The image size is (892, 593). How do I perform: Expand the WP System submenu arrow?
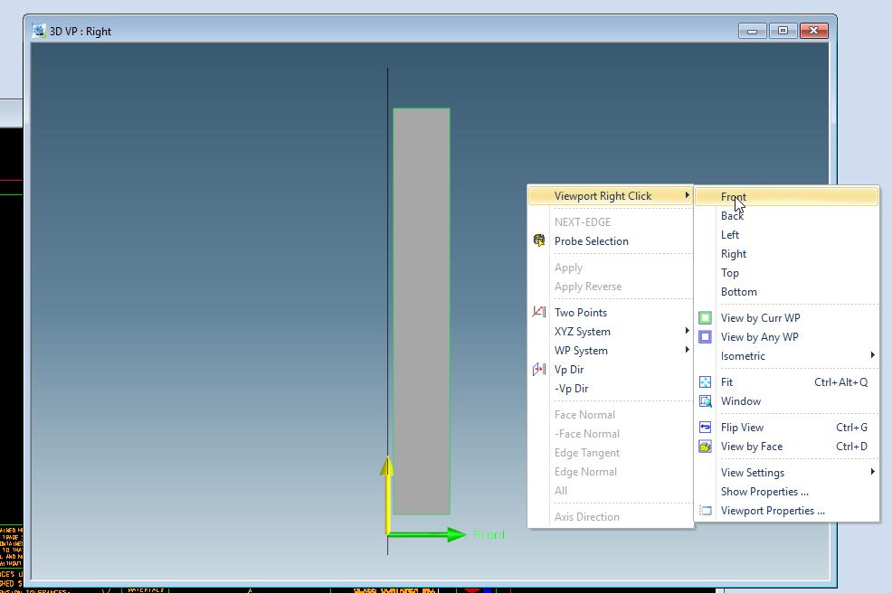pos(688,350)
